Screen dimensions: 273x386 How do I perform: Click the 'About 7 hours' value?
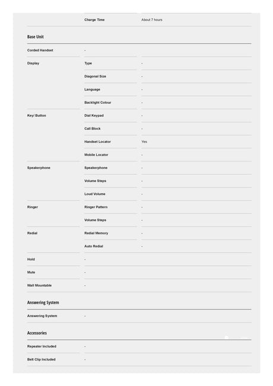coord(152,20)
